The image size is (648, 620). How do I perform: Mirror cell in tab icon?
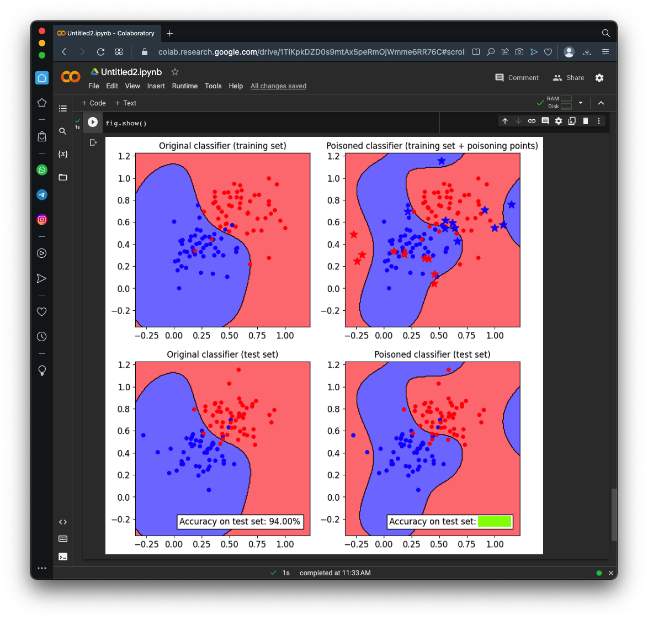[572, 121]
